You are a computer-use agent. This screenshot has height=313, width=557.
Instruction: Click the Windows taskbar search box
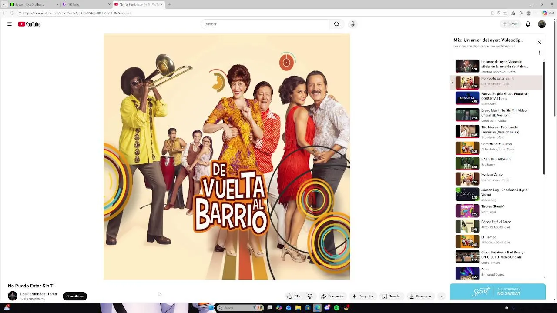(240, 308)
